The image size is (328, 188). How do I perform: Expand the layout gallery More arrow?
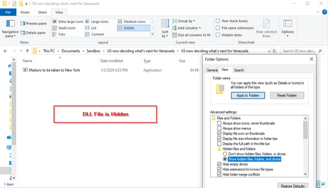(x=153, y=34)
